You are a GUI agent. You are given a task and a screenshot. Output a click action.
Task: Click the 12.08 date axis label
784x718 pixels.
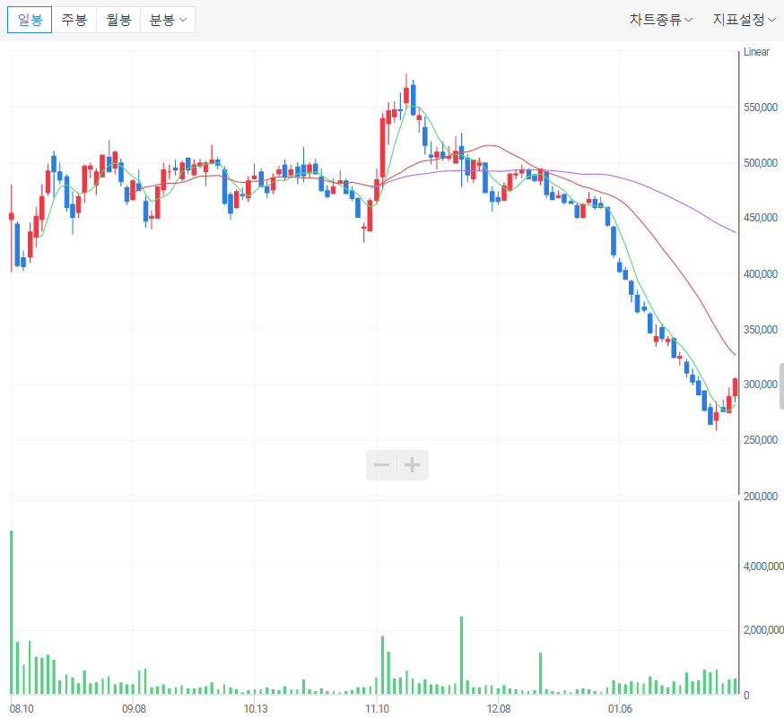point(499,709)
